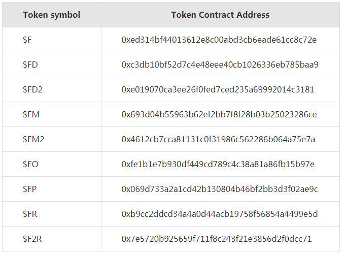Click the contract address starting with 0xed314bf
The image size is (345, 255).
point(219,40)
